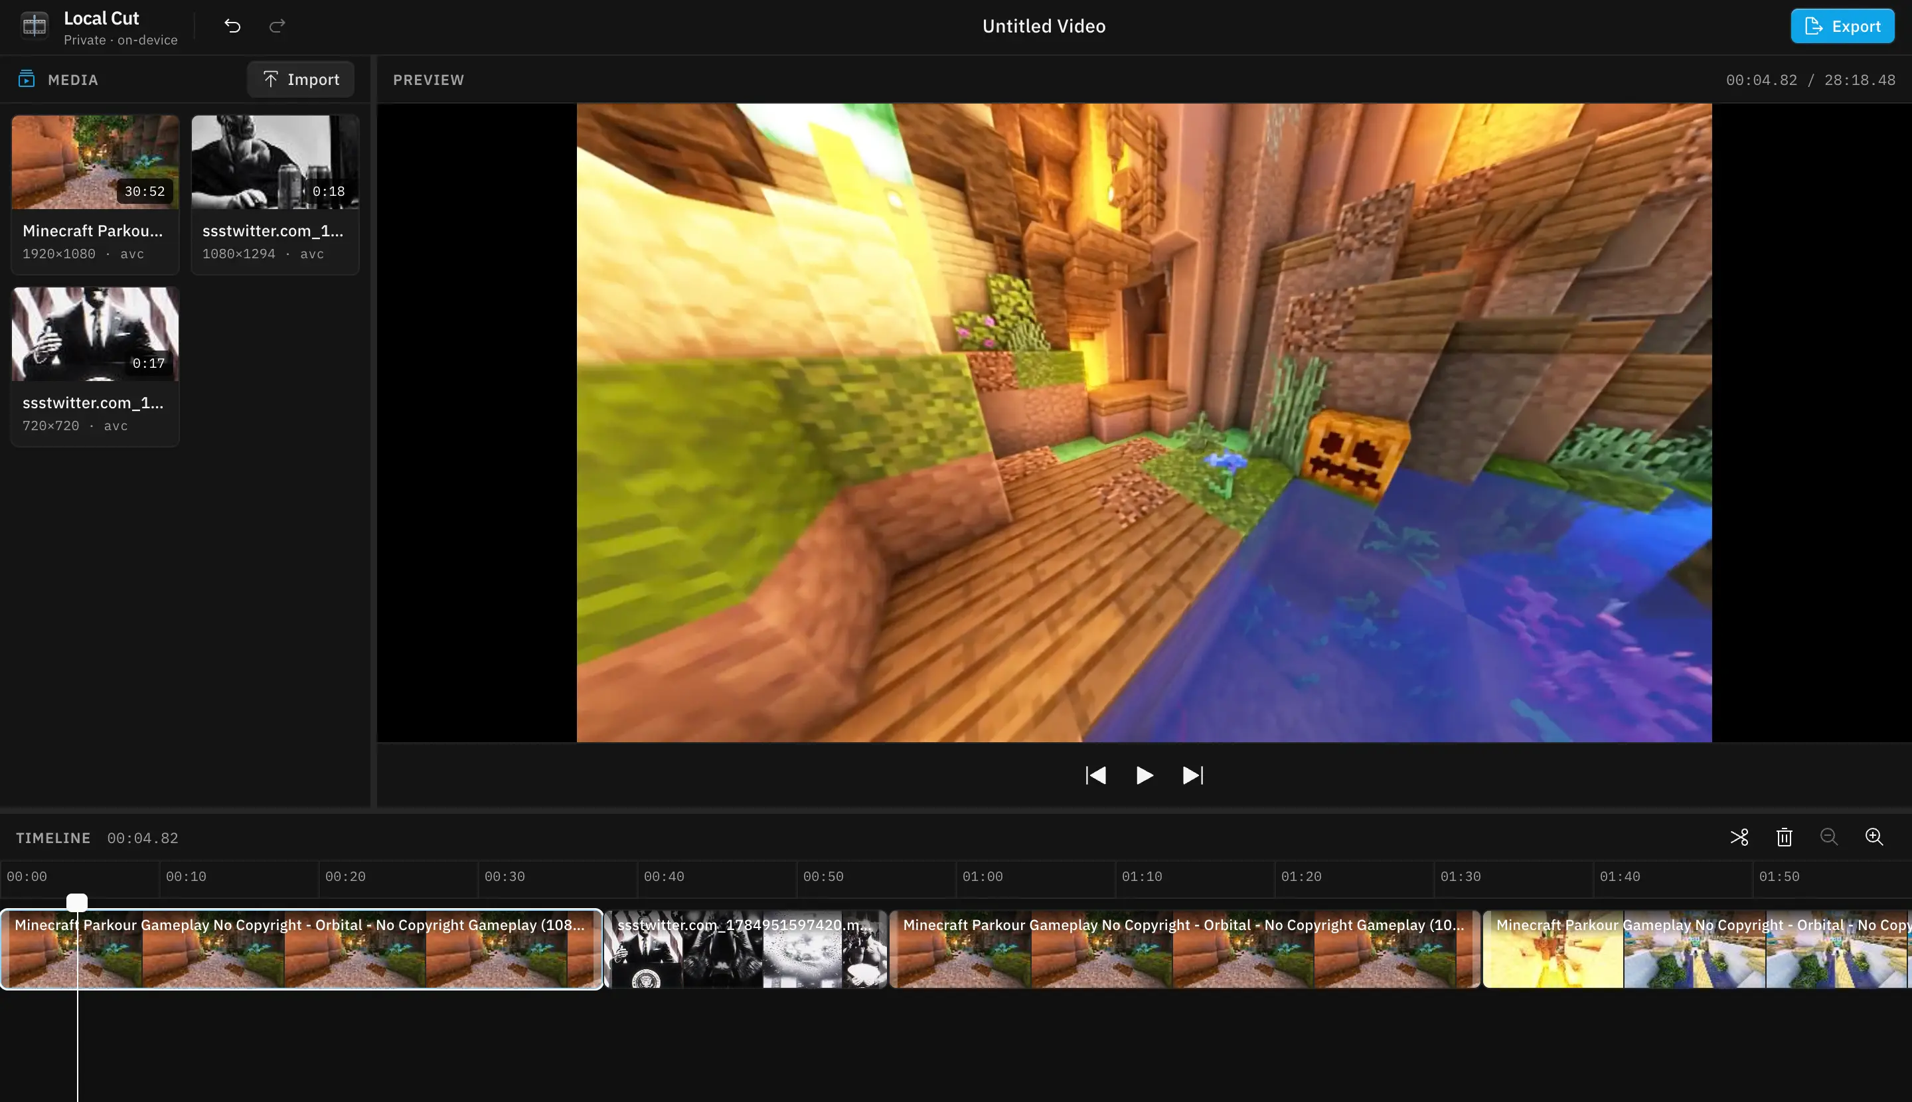Screen dimensions: 1912x1102
Task: Click the timeline 00:04.82 timecode
Action: (142, 838)
